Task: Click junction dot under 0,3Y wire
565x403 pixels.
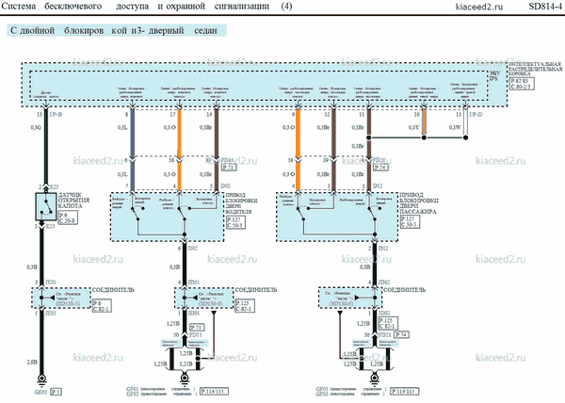Action: pos(424,137)
